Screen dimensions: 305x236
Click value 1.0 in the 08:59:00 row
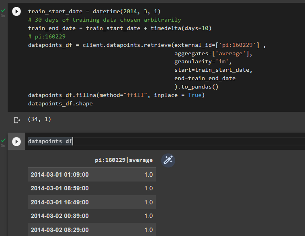(149, 188)
